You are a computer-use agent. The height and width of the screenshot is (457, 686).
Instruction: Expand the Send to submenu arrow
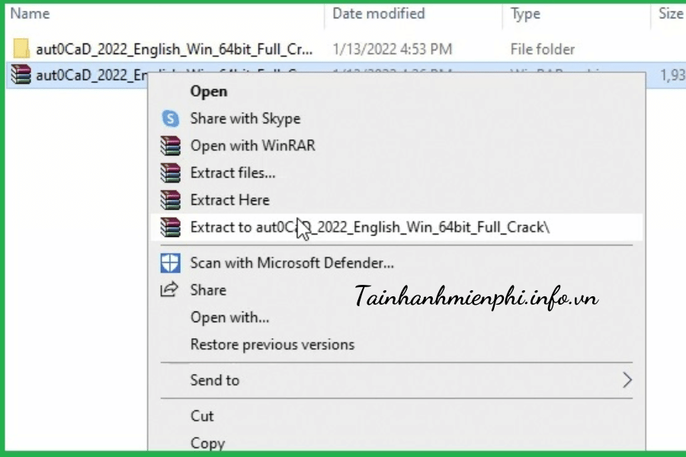[627, 380]
